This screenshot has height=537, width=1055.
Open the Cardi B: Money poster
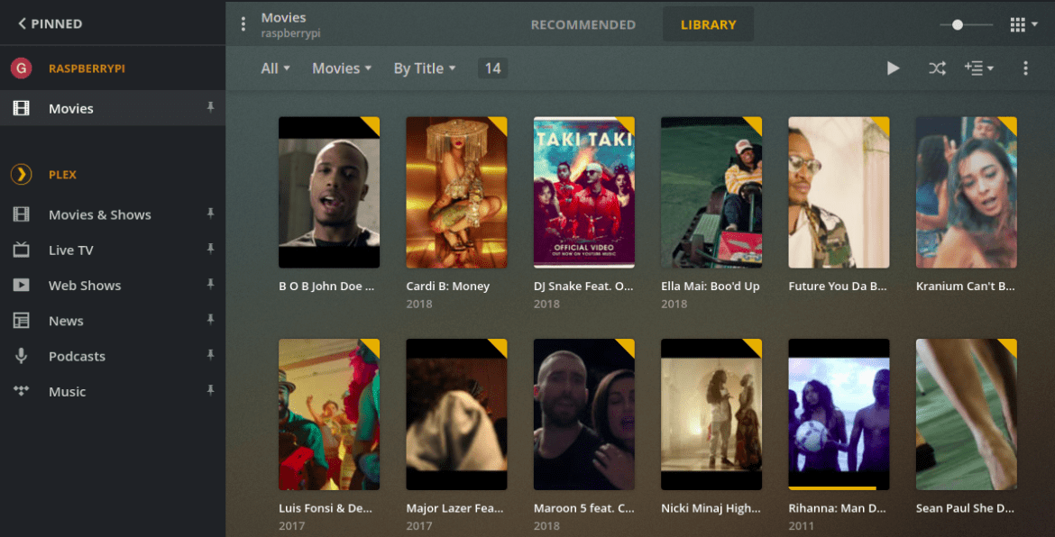pyautogui.click(x=457, y=192)
